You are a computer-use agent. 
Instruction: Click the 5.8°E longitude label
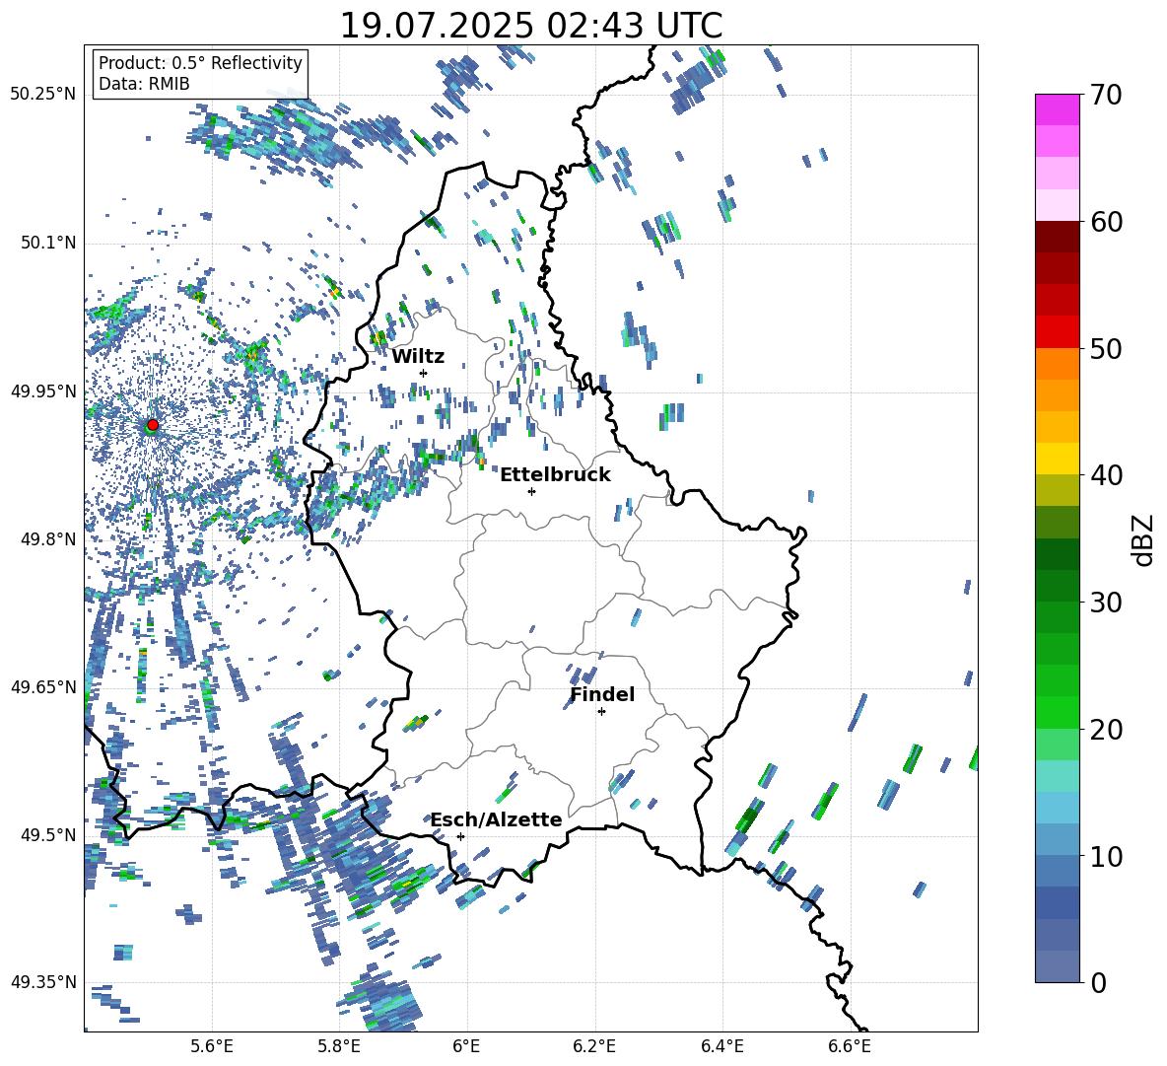(339, 1046)
